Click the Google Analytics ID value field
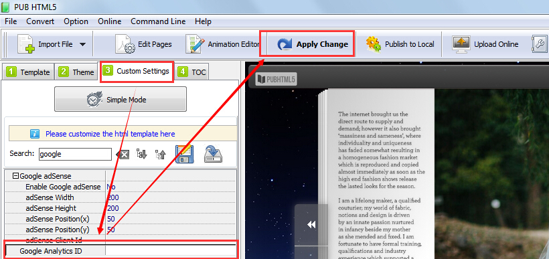 (171, 250)
